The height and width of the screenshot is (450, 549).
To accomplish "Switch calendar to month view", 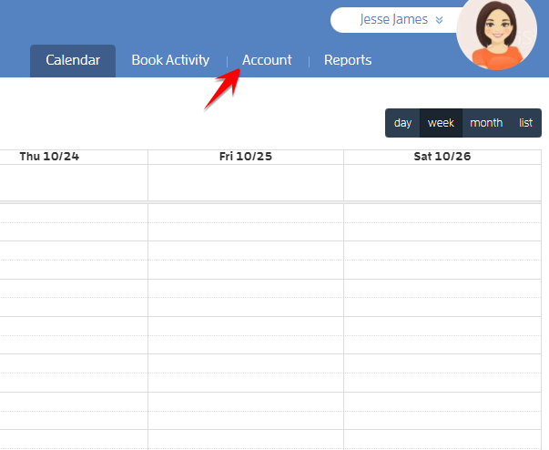I will [486, 123].
